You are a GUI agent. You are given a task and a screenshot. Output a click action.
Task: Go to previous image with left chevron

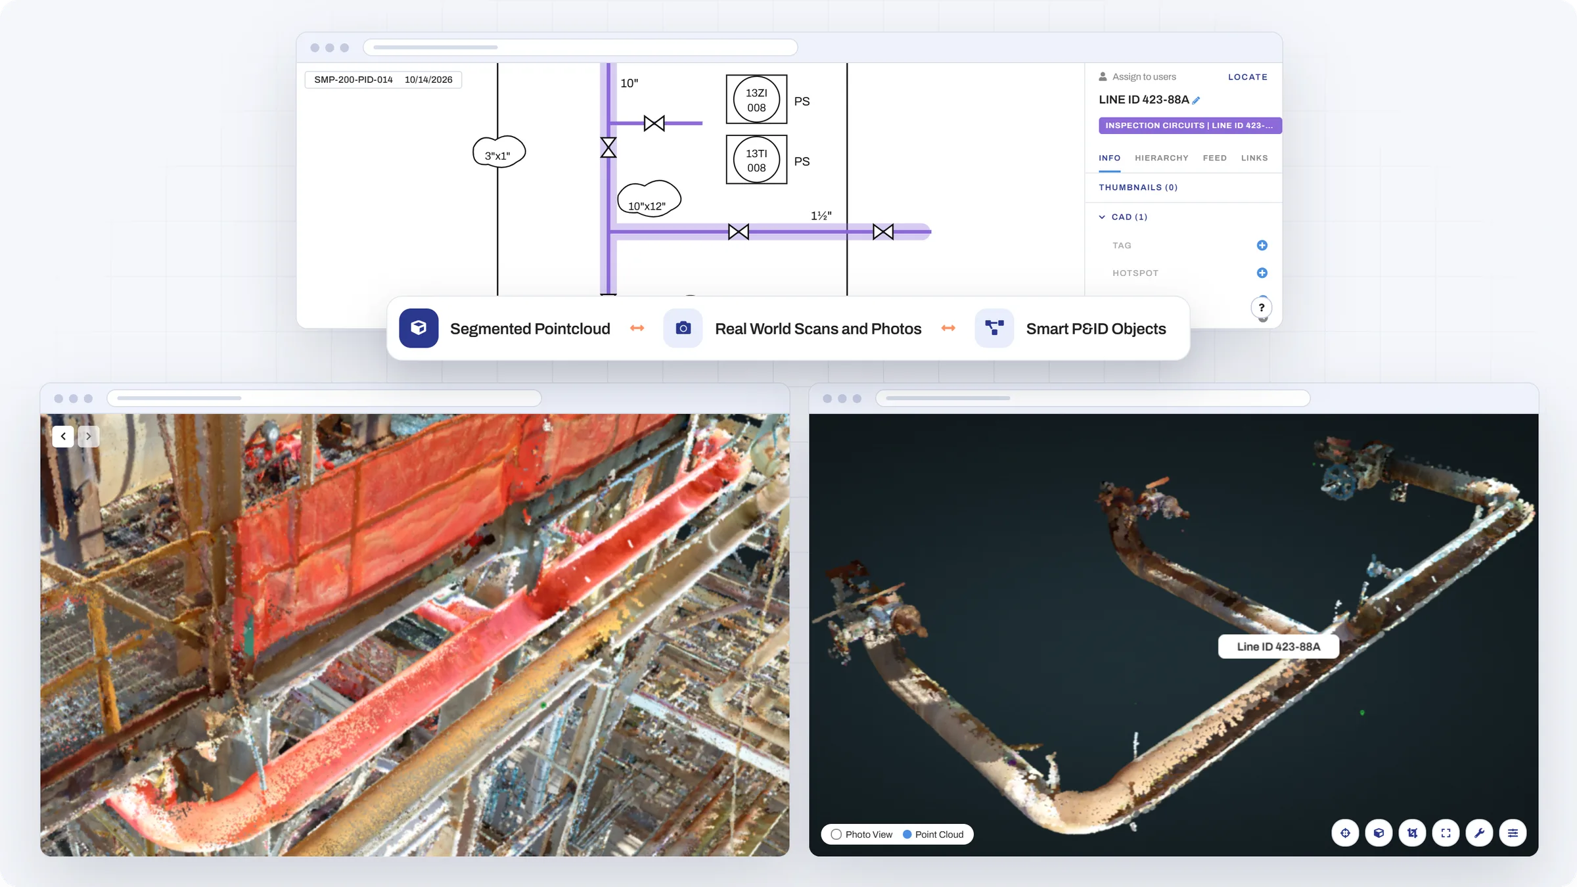point(63,436)
